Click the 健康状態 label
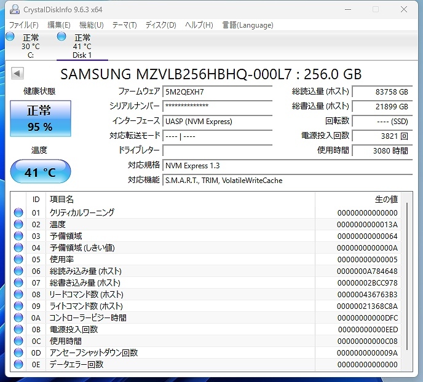This screenshot has height=382, width=423. coord(39,91)
